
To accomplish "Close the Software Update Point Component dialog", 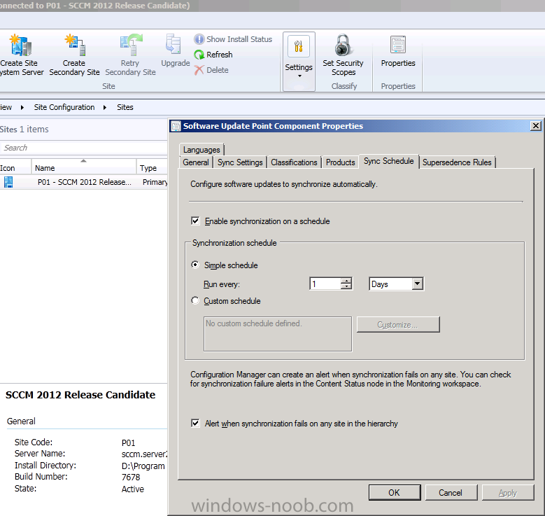I will 536,126.
